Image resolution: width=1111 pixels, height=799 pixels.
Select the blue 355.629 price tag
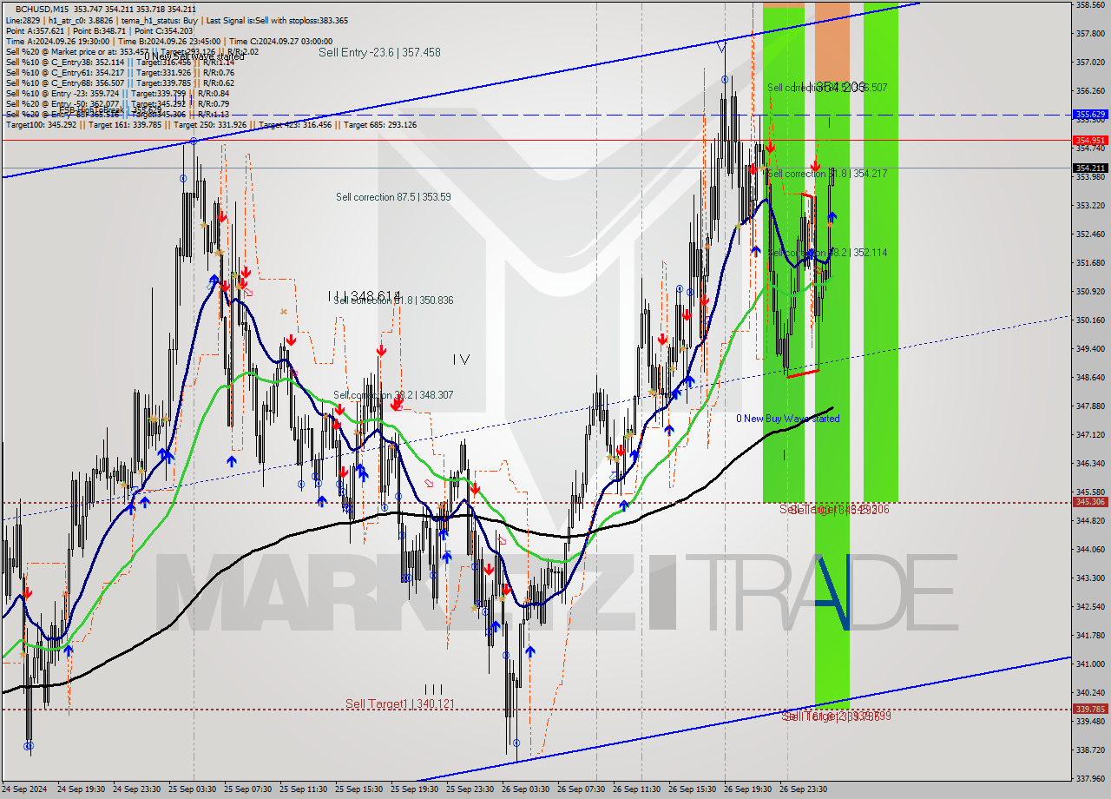(x=1090, y=114)
